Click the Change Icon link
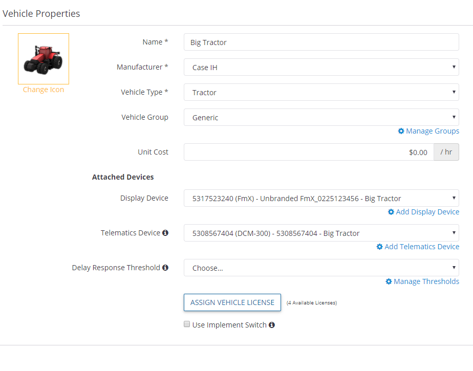 pyautogui.click(x=44, y=90)
